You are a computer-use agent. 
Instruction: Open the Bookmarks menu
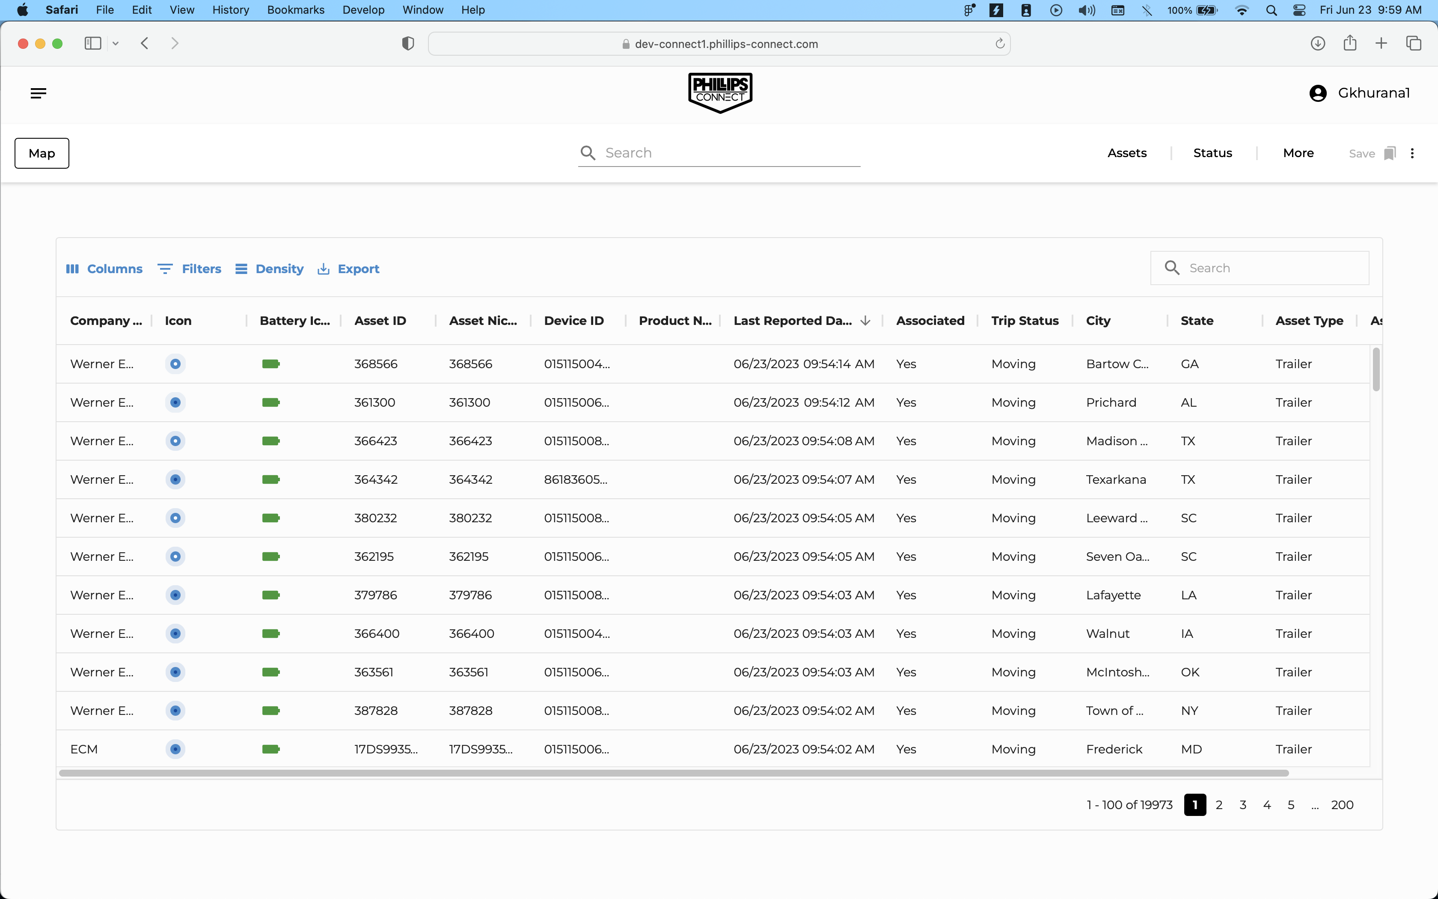(295, 10)
